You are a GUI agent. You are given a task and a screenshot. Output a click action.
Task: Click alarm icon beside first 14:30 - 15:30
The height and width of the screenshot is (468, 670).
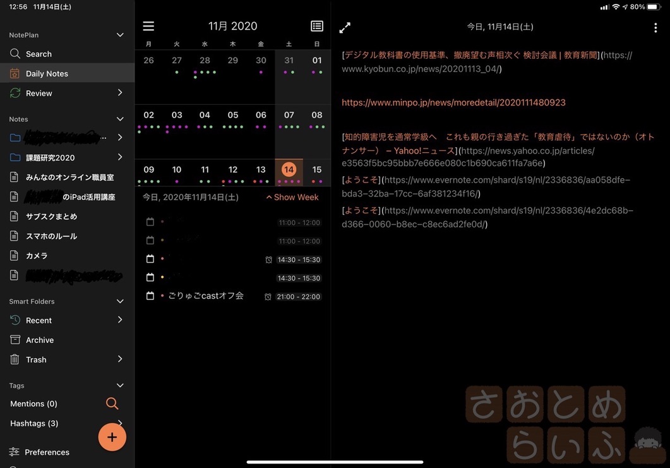pyautogui.click(x=268, y=260)
